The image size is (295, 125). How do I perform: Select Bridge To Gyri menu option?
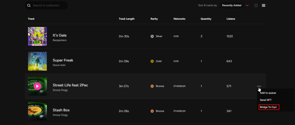pos(269,107)
